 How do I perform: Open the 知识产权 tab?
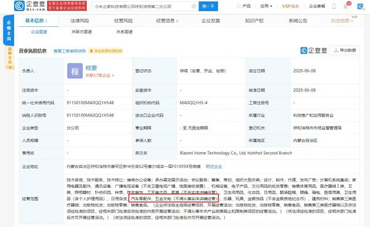pyautogui.click(x=254, y=20)
